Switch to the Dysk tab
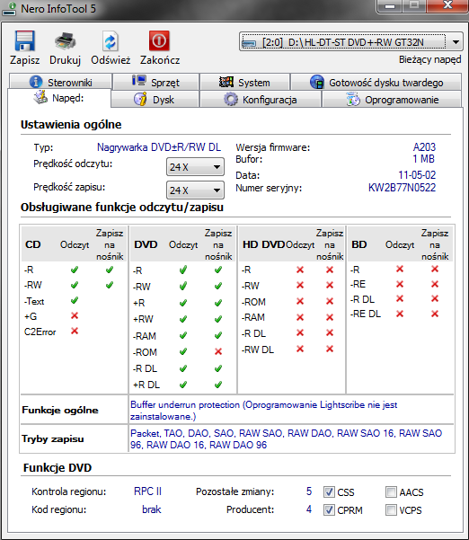 coord(155,99)
